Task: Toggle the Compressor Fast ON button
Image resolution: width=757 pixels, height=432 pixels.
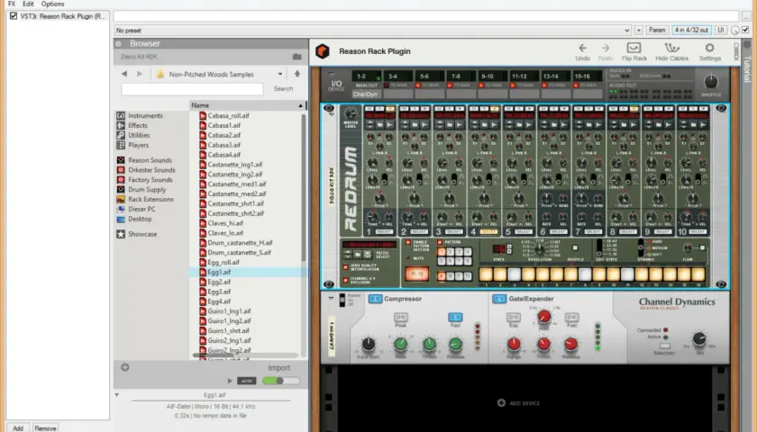Action: tap(455, 317)
